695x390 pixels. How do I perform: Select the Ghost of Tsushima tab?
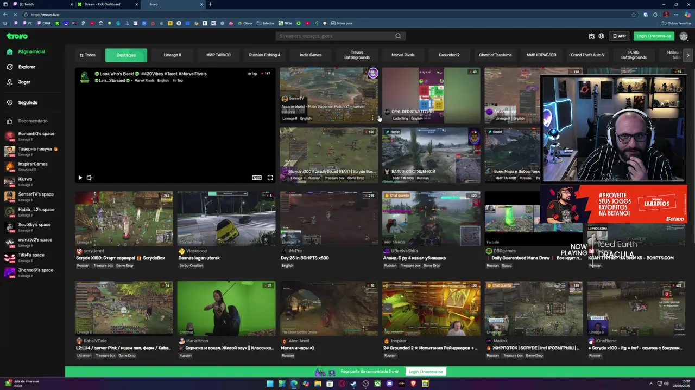(495, 55)
